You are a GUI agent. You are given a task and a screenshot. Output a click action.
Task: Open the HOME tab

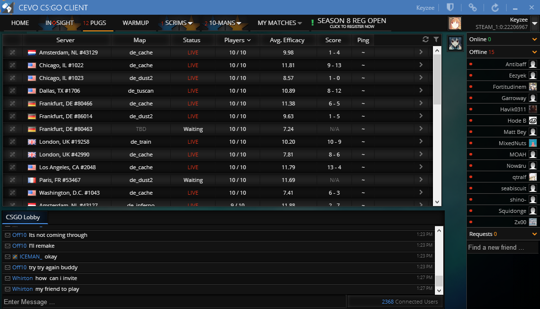click(x=20, y=23)
